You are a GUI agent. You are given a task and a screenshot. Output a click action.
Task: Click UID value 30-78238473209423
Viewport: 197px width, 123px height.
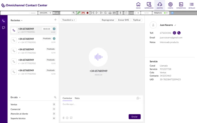[170, 79]
